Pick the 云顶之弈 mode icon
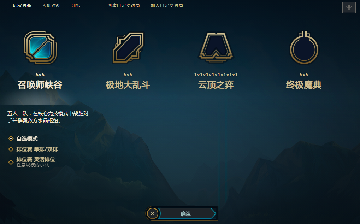The width and height of the screenshot is (360, 224). pos(216,48)
